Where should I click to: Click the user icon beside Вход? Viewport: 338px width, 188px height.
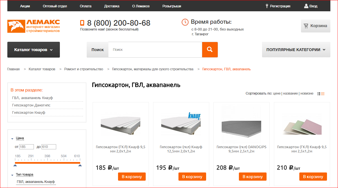(306, 6)
